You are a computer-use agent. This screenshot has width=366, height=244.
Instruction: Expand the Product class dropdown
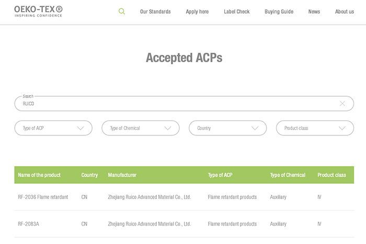[315, 128]
